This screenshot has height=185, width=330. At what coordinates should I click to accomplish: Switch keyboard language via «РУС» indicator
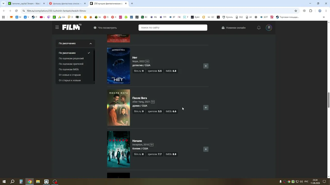307,182
